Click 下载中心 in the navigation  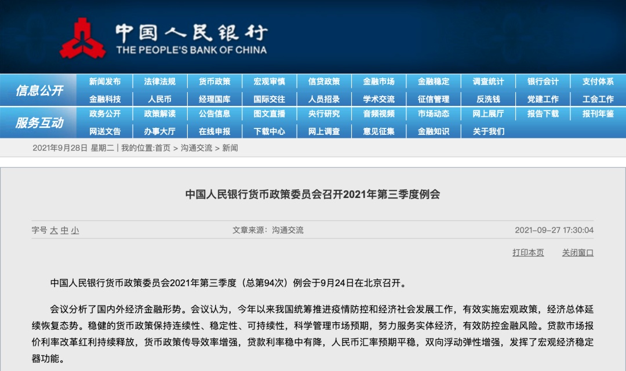click(269, 131)
